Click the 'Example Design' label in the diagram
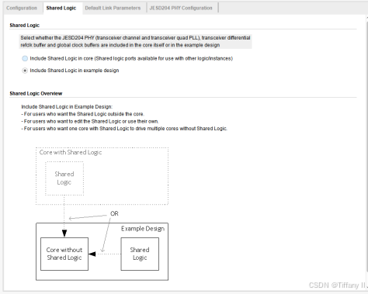This screenshot has width=368, height=294. 143,229
